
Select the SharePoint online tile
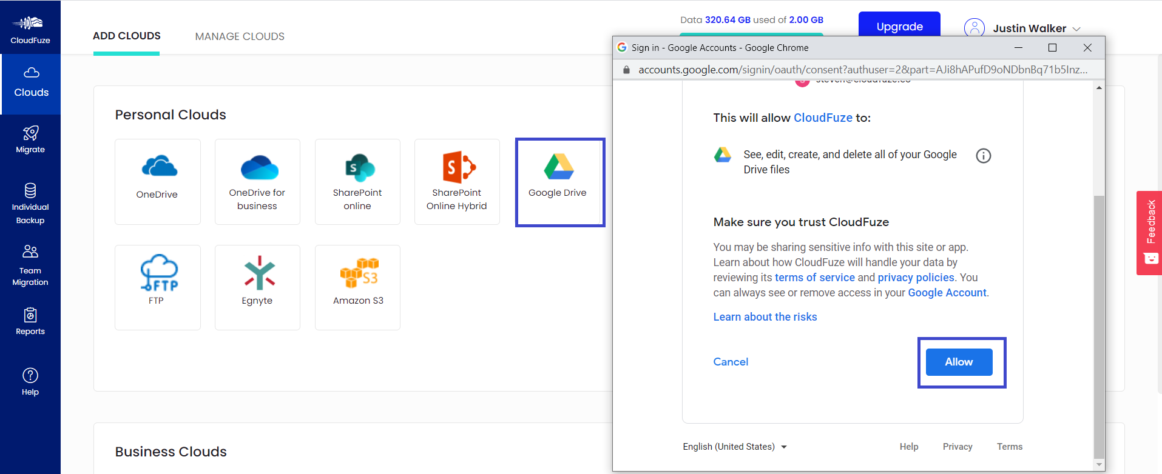point(357,182)
